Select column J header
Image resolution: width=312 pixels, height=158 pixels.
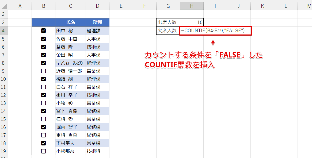click(x=239, y=6)
